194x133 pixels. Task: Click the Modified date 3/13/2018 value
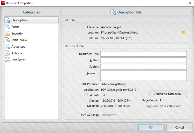click(x=116, y=106)
